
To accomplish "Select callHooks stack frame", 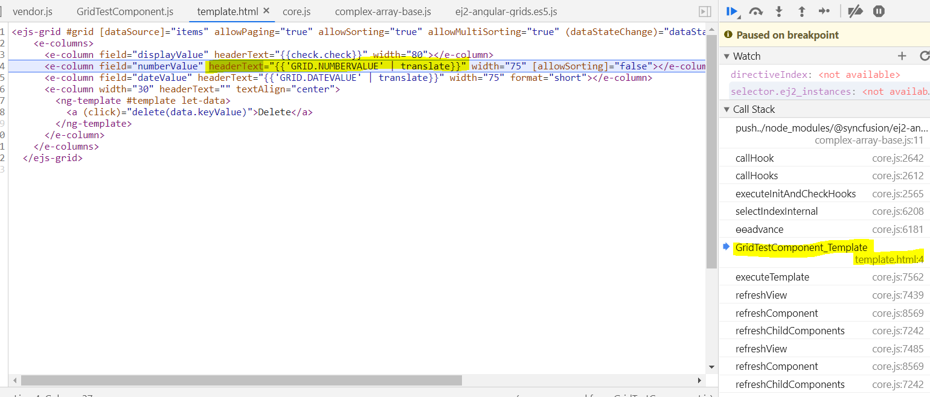I will (x=824, y=176).
